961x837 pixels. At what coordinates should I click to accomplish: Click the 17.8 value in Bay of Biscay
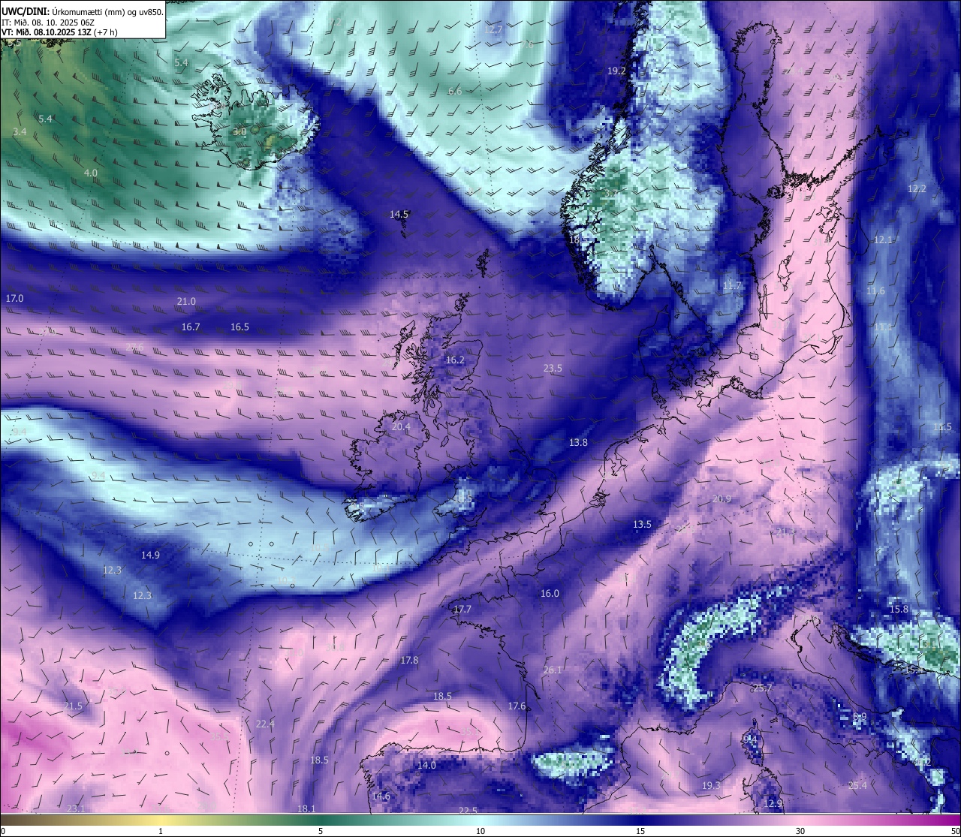point(409,660)
